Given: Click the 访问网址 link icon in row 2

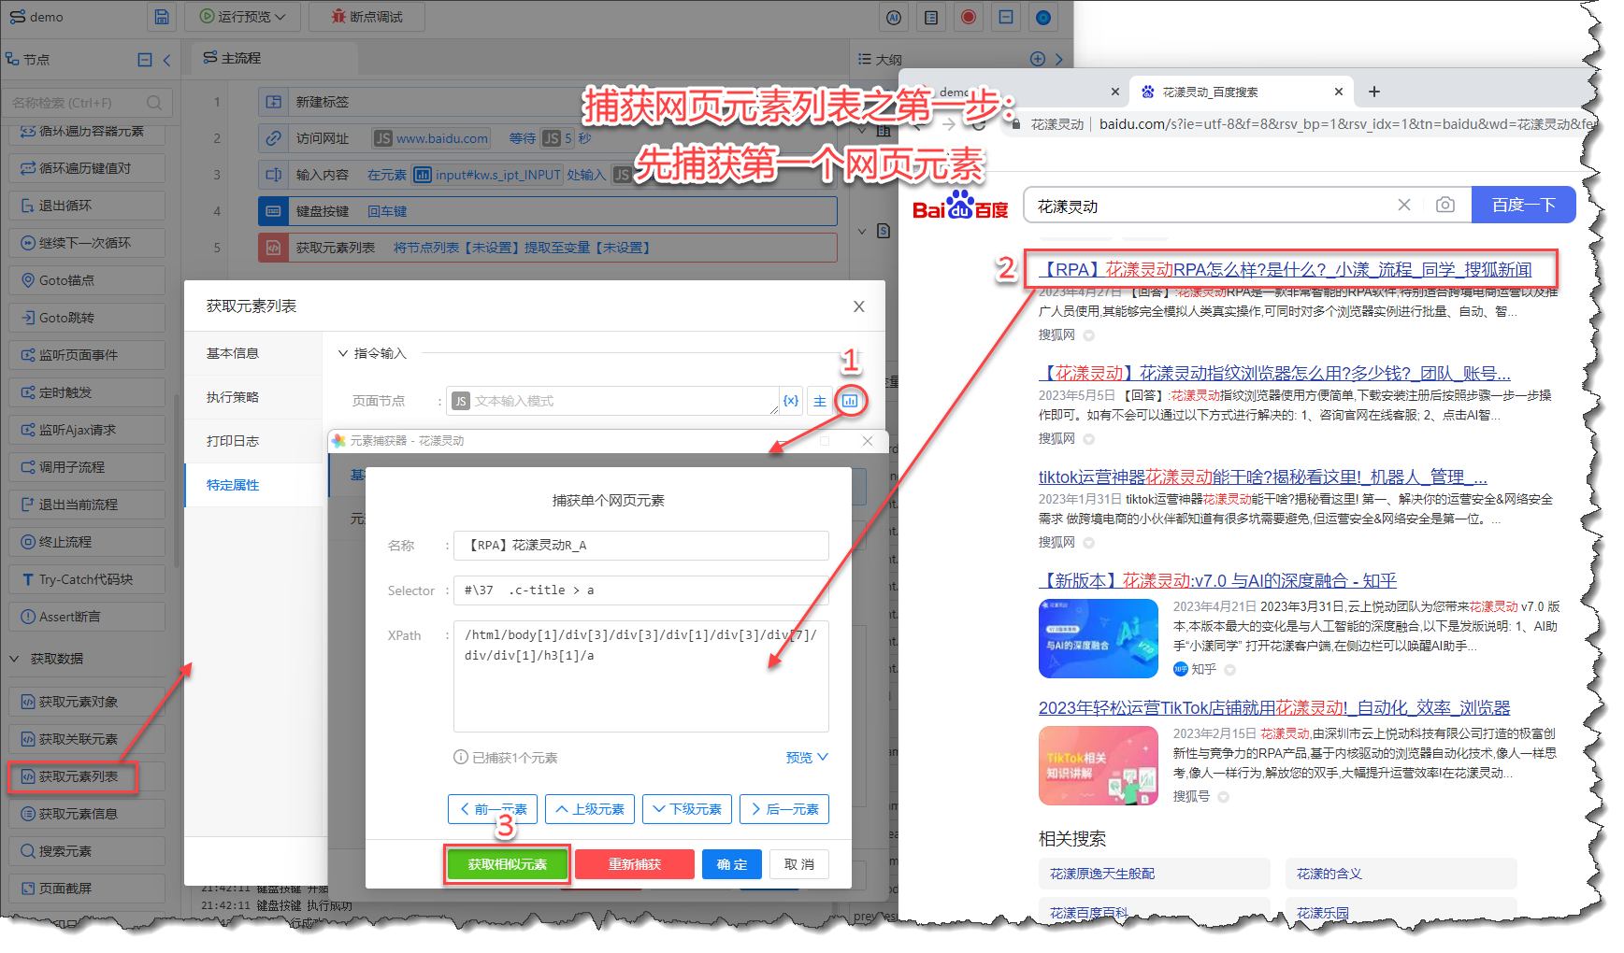Looking at the screenshot, I should tap(273, 138).
